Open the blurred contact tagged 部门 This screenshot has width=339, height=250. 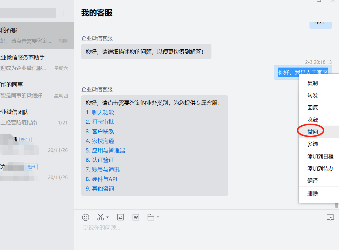pos(37,144)
